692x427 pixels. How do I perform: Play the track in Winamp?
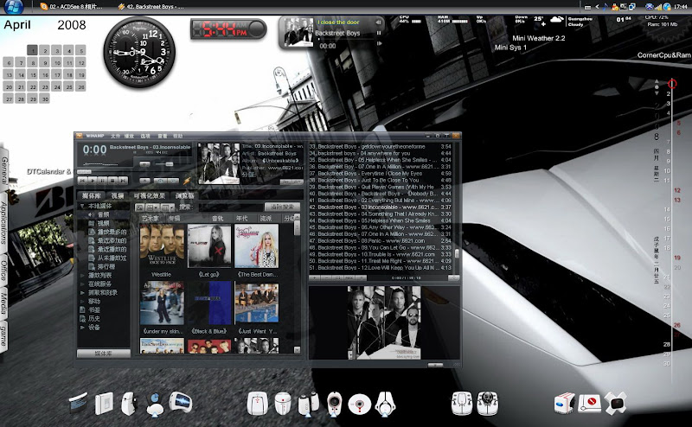click(93, 181)
